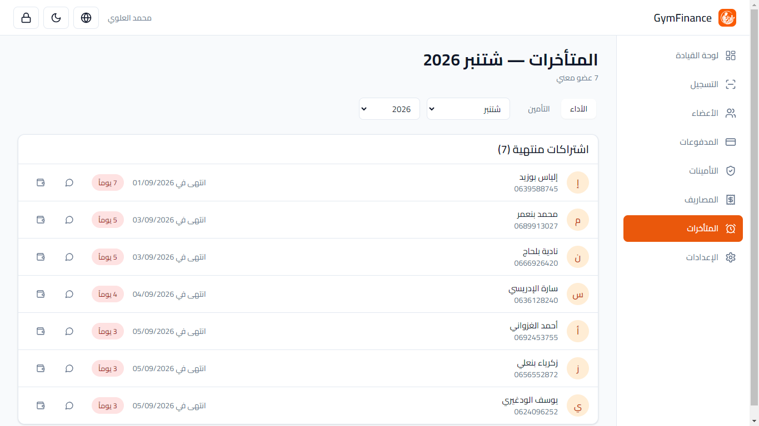This screenshot has height=426, width=759.
Task: Click message icon for محمد بنعمر
Action: 69,220
